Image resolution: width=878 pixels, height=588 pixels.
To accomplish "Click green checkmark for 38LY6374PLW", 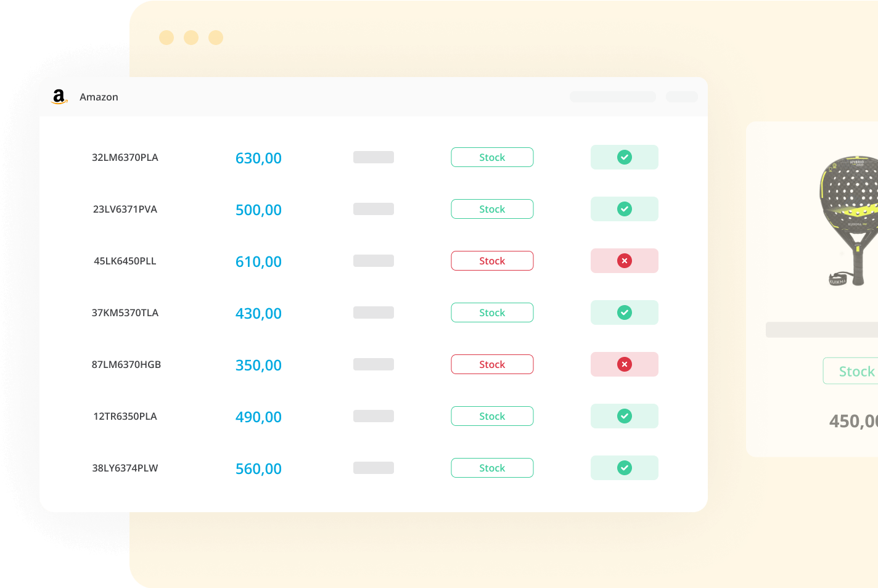I will [x=625, y=468].
